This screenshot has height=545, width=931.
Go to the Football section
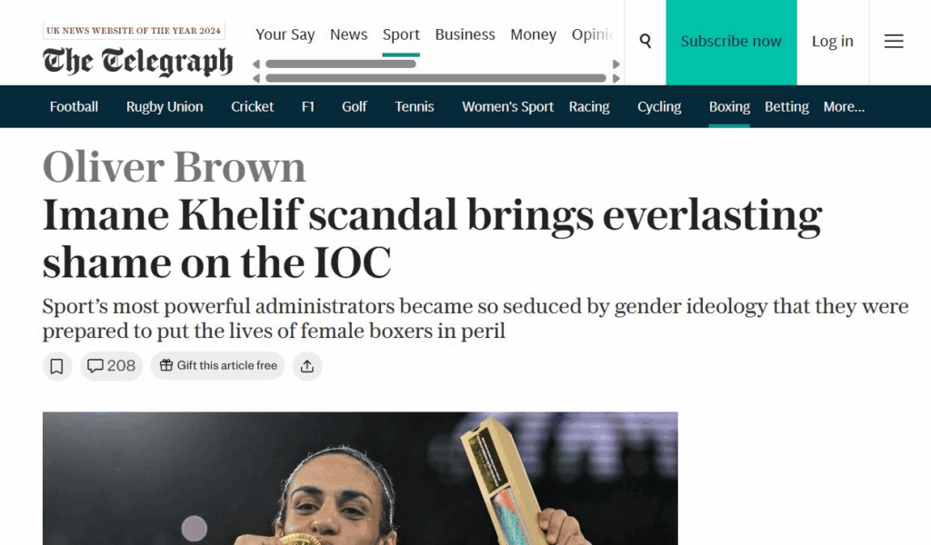click(x=74, y=106)
